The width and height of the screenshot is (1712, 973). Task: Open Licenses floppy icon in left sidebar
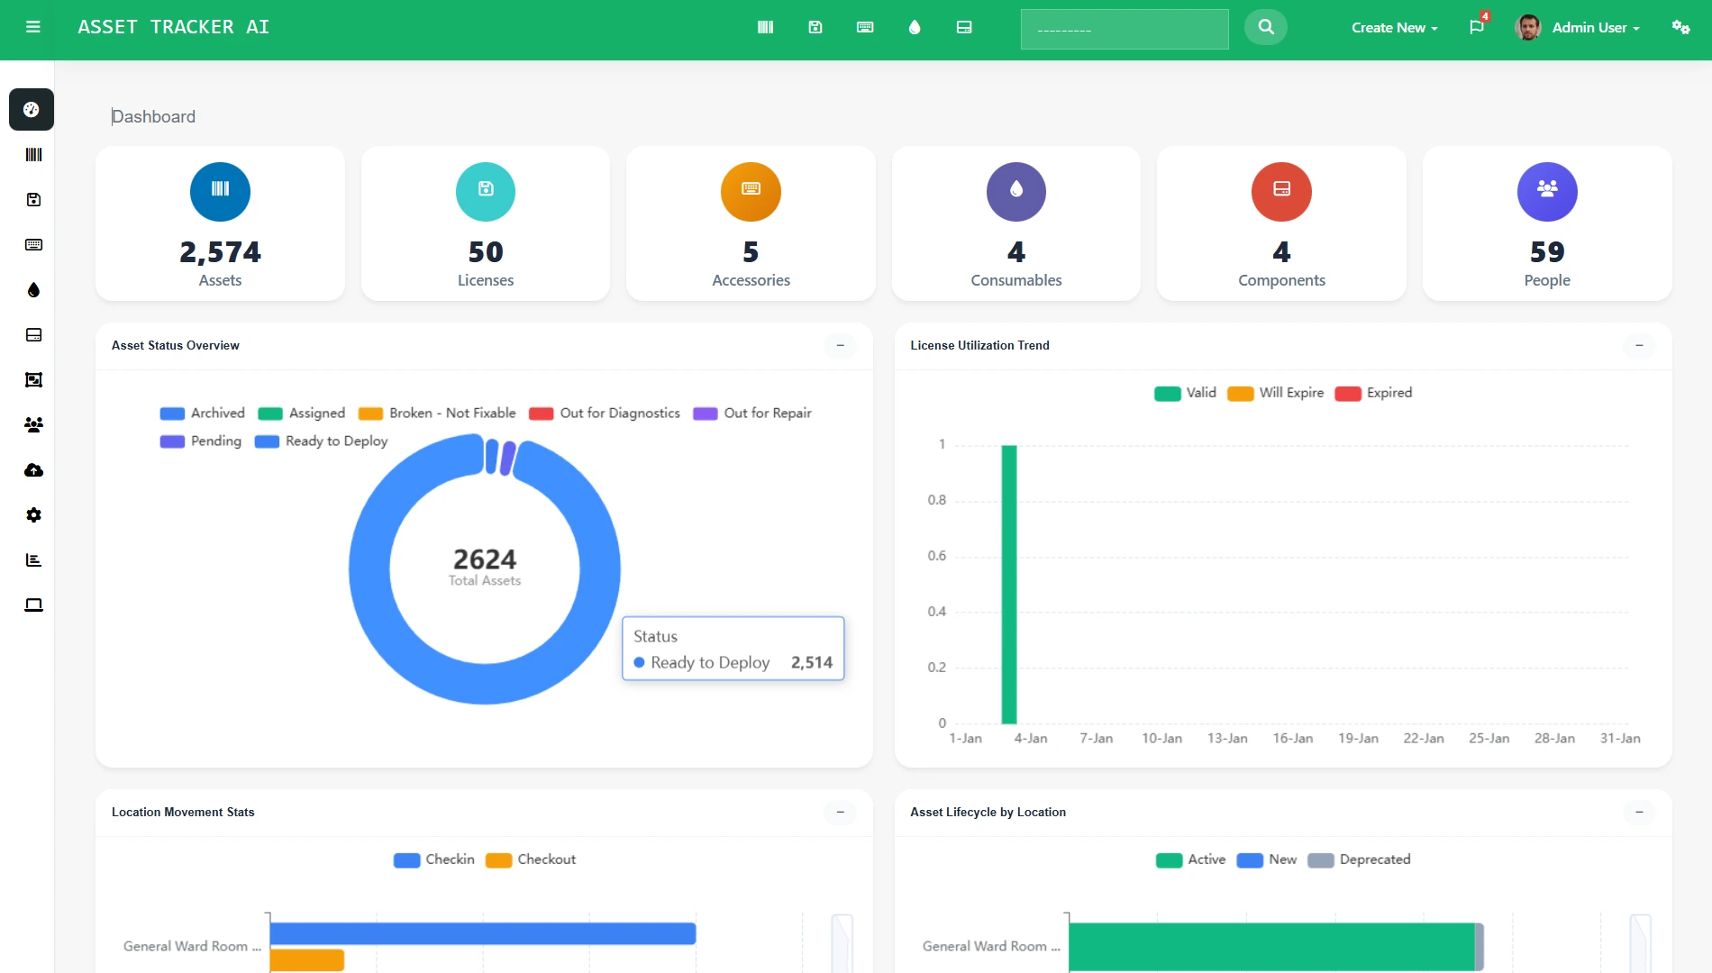point(33,200)
